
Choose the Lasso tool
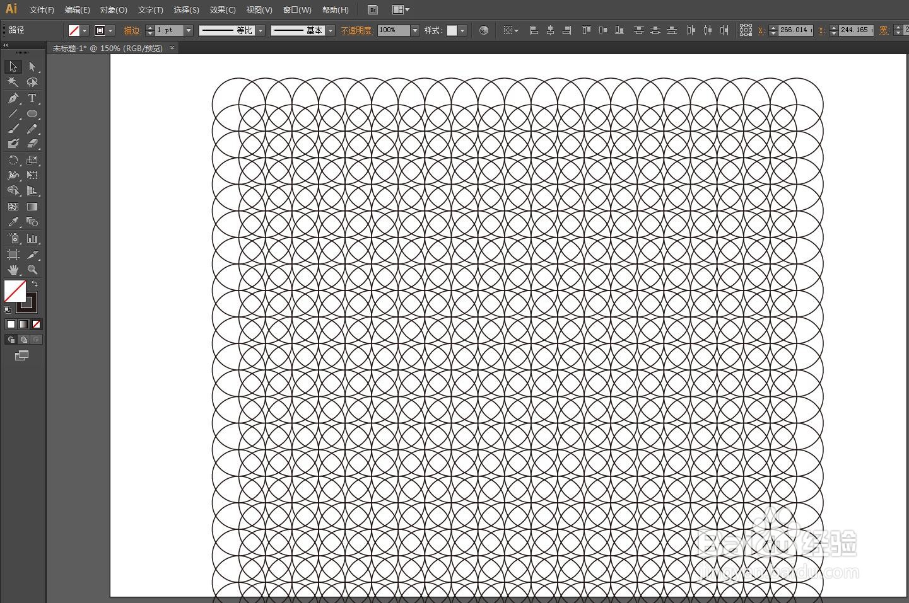pyautogui.click(x=32, y=82)
